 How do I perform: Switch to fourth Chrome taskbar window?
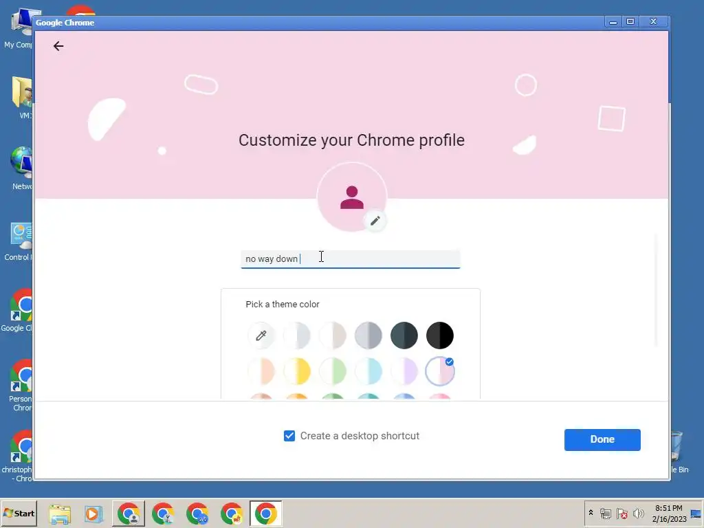(x=232, y=514)
